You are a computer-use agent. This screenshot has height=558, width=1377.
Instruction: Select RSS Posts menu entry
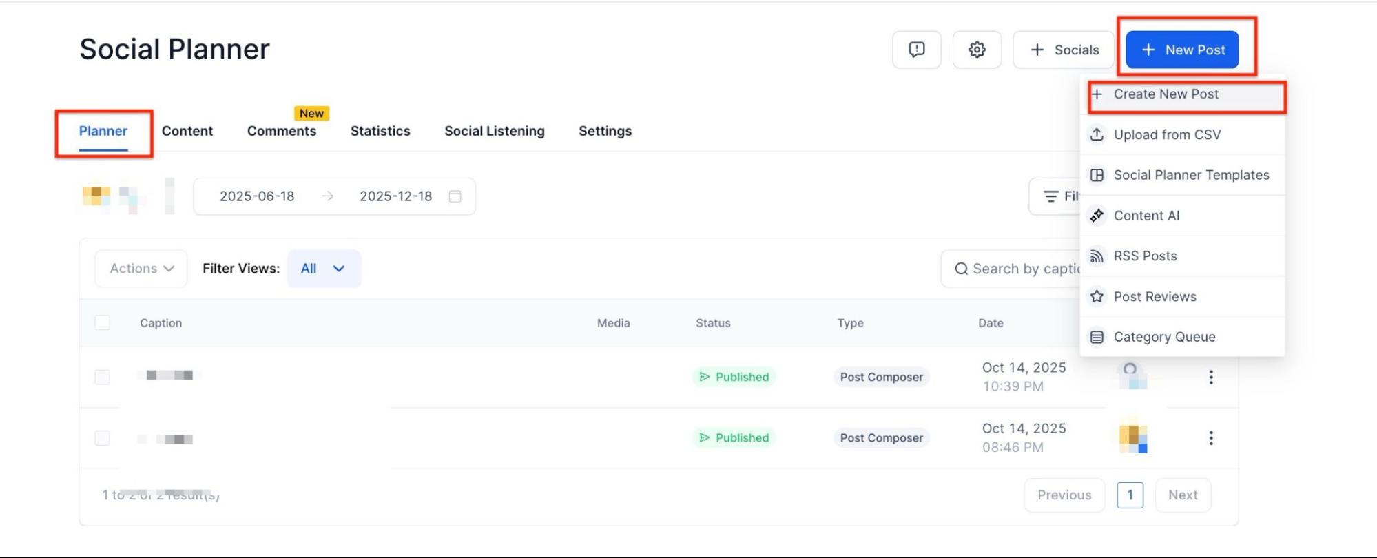click(x=1144, y=256)
